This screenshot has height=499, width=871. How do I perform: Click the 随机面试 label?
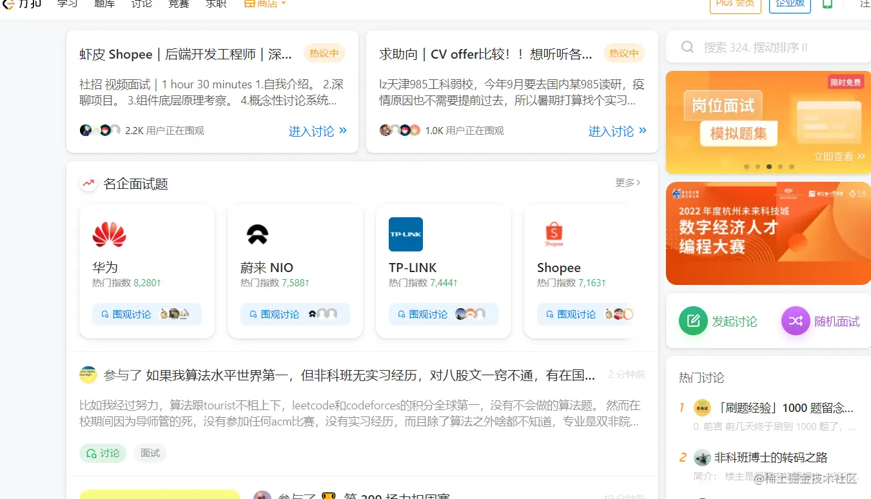click(x=837, y=321)
